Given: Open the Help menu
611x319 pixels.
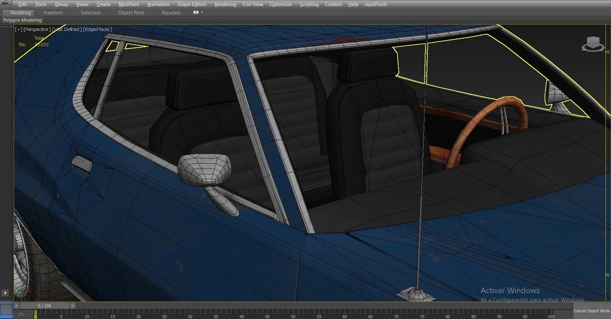Looking at the screenshot, I should [x=353, y=4].
